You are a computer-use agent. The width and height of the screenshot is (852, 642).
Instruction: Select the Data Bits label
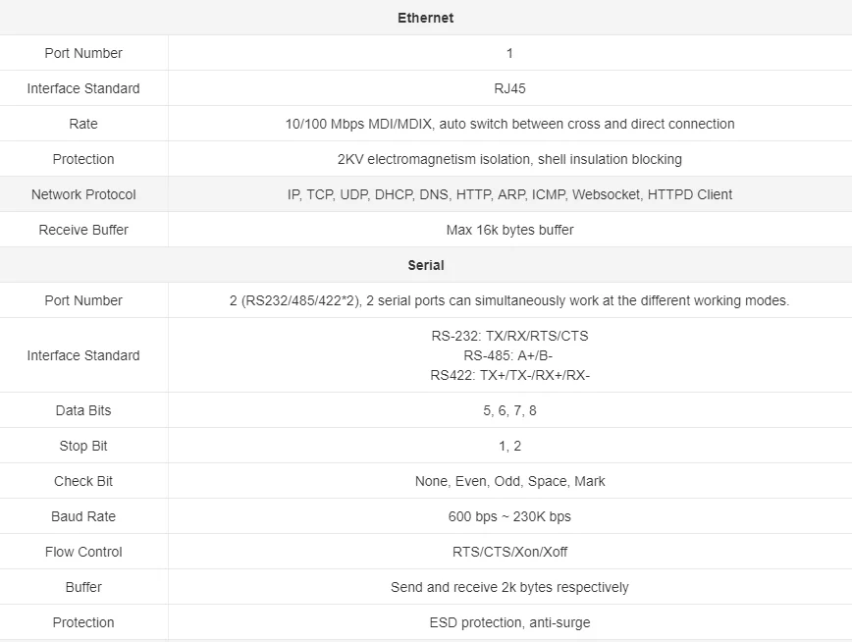(x=83, y=410)
